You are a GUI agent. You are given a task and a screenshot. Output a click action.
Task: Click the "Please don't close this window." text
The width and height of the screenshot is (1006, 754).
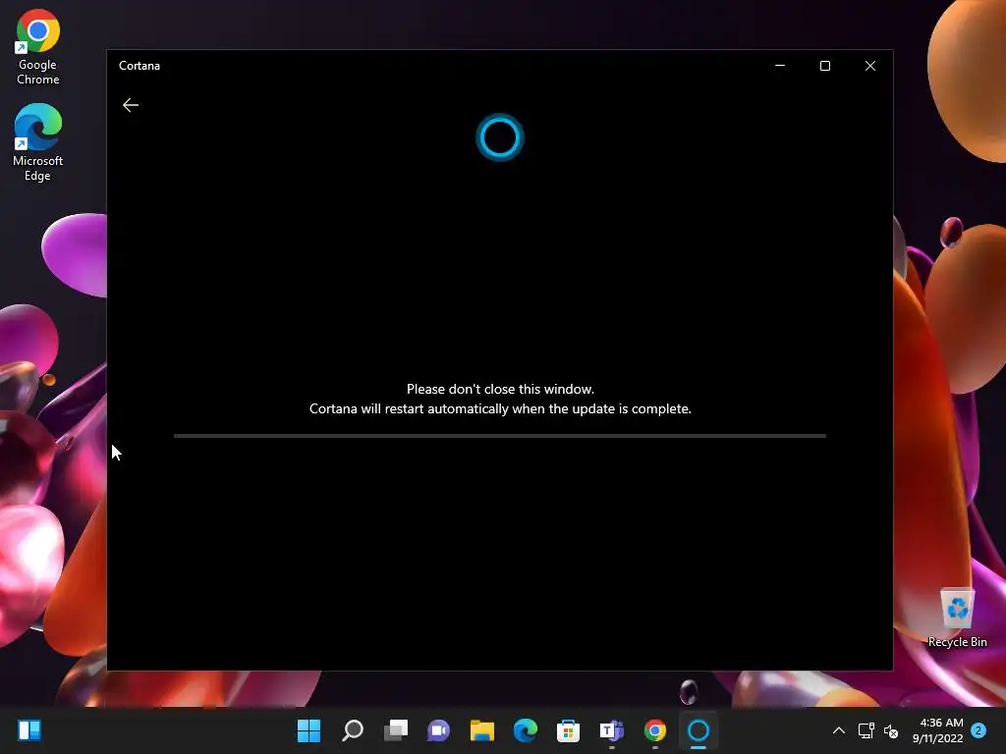pos(500,389)
